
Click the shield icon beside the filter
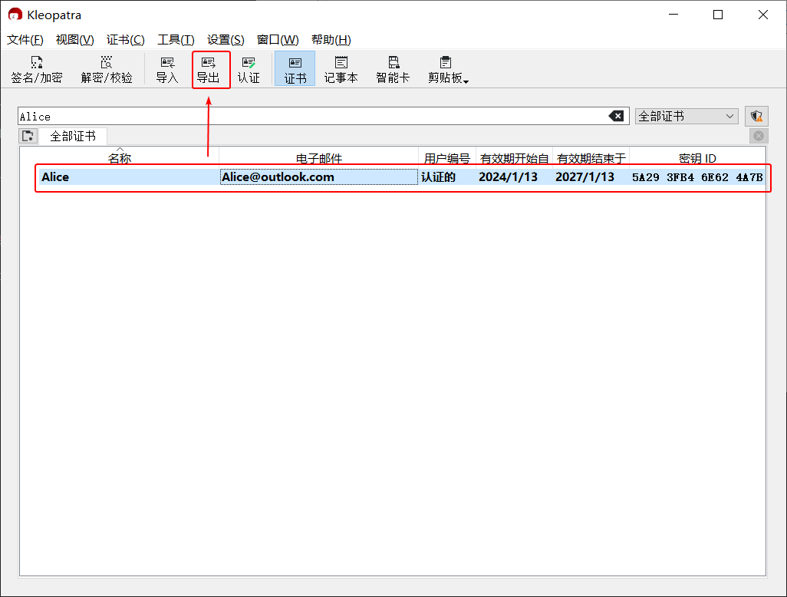coord(756,117)
